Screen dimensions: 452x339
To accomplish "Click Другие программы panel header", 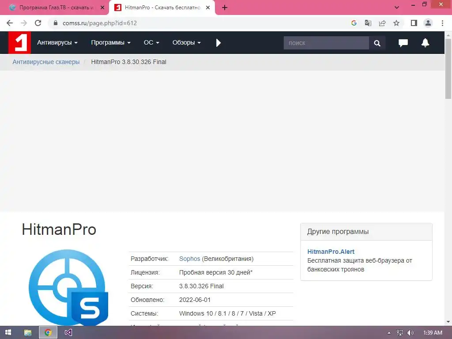I will pyautogui.click(x=366, y=232).
